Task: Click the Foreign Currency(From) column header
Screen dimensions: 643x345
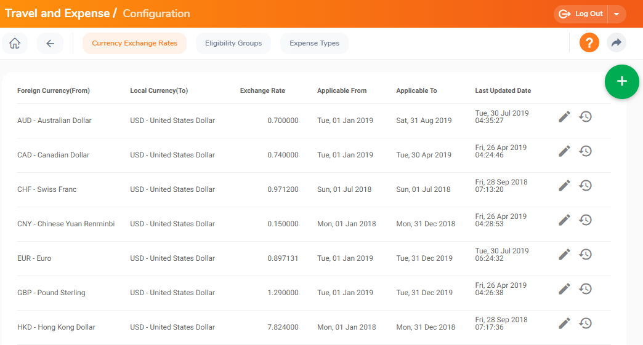Action: (54, 90)
